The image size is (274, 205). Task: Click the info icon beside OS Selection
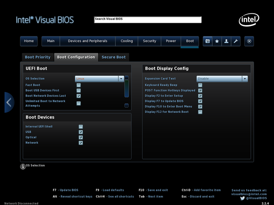tap(23, 166)
